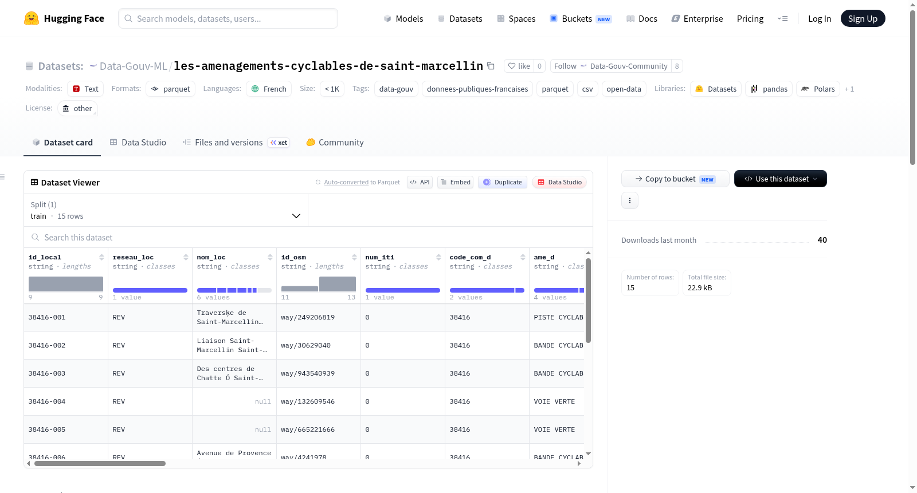This screenshot has height=493, width=917.
Task: Expand the +1 libraries list
Action: [849, 89]
